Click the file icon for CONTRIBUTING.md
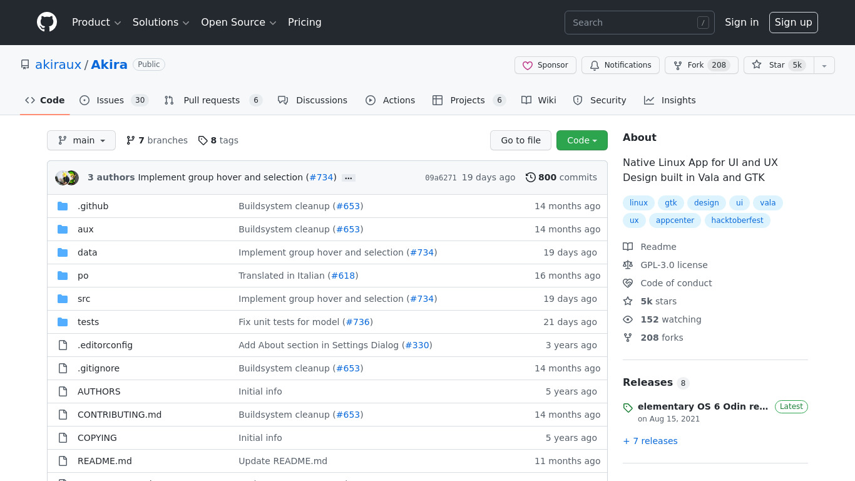 point(63,415)
